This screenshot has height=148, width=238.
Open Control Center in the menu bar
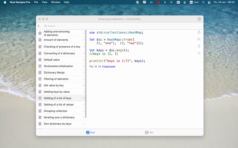click(x=209, y=2)
